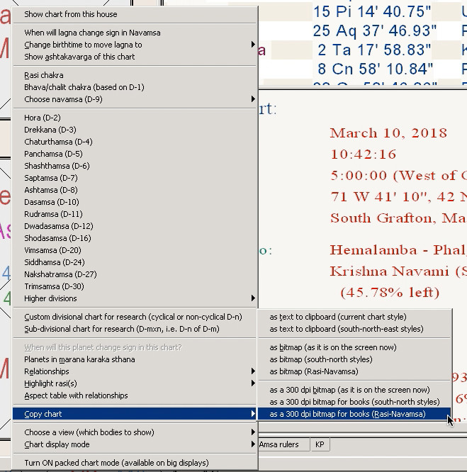The height and width of the screenshot is (472, 467).
Task: Select 'Planets in marana karaka sthana'
Action: [79, 359]
